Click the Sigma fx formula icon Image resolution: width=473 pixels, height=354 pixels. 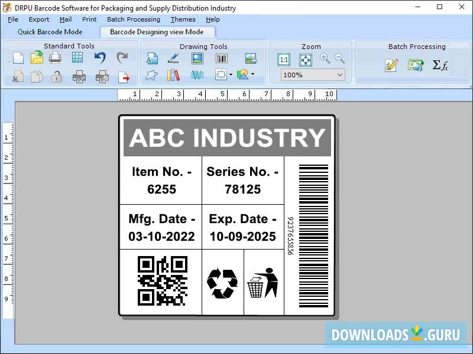click(x=440, y=65)
